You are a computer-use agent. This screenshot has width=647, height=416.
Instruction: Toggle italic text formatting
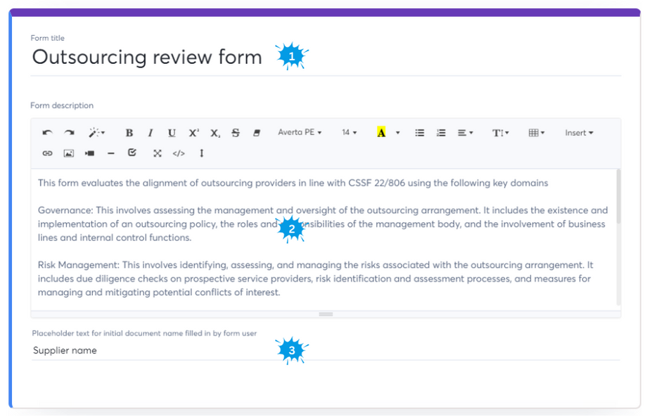pos(150,133)
